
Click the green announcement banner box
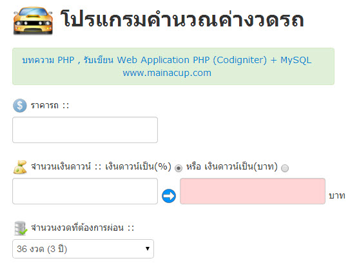point(173,66)
